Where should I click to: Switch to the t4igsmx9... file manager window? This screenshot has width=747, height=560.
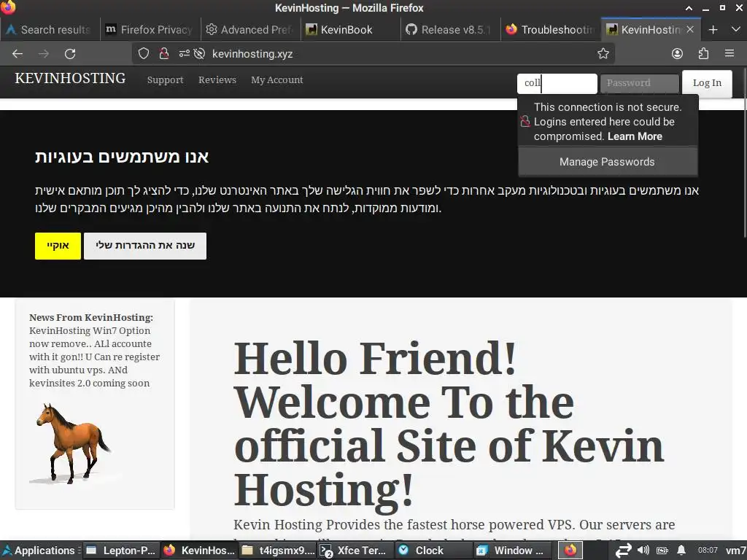coord(277,551)
